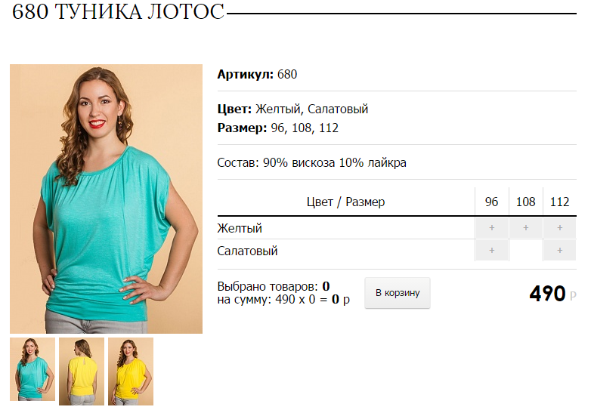Click the Салатовый color row label
Screen dimensions: 591x410
click(x=247, y=251)
